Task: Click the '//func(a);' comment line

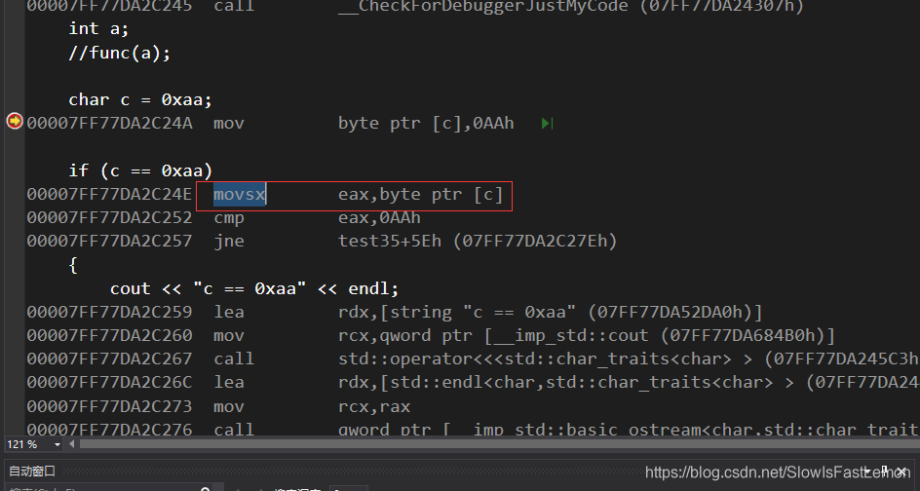Action: click(x=120, y=53)
